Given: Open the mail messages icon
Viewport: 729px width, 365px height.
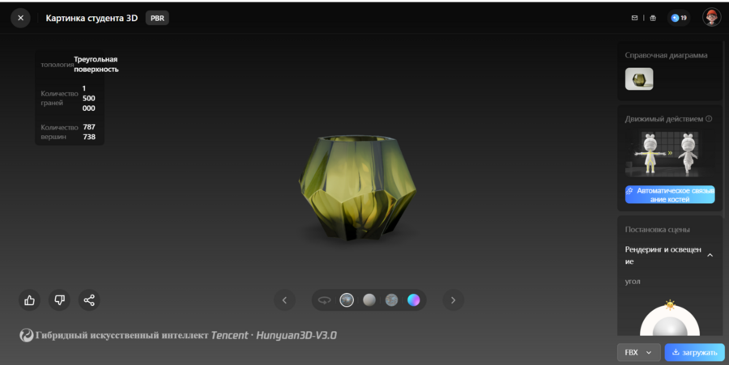Looking at the screenshot, I should coord(634,18).
